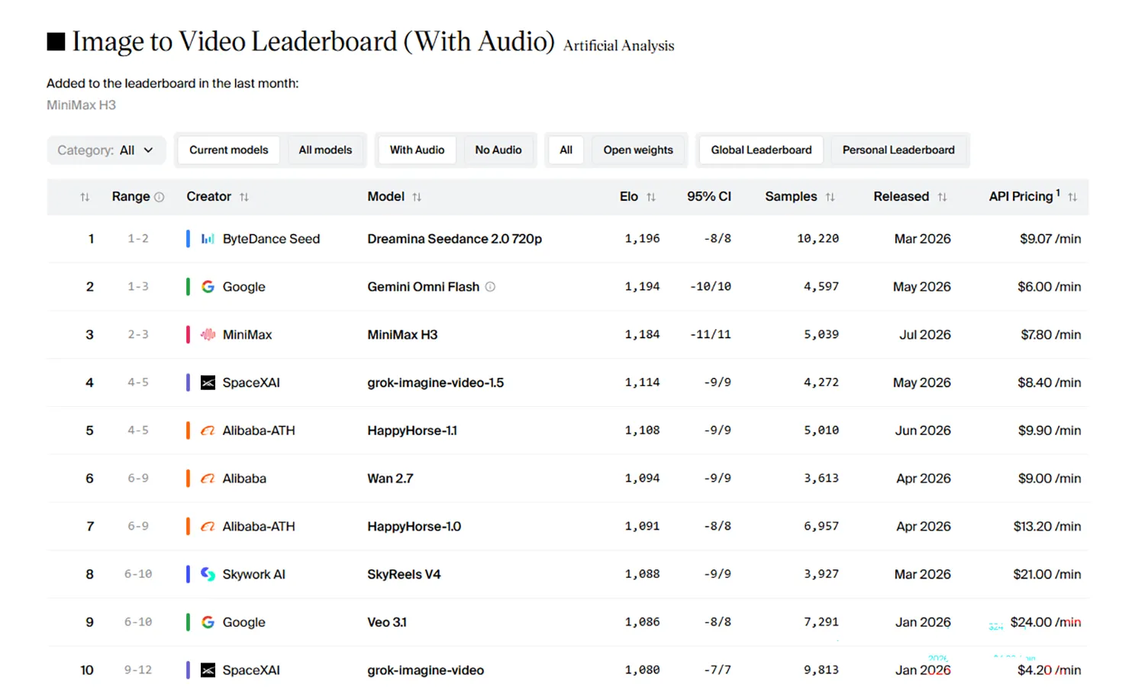This screenshot has width=1145, height=690.
Task: Click the Released column sort arrows
Action: 942,197
